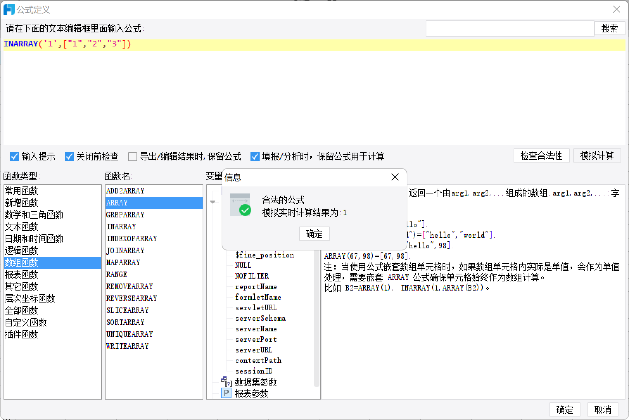Click the FineReport logo icon in title bar
The image size is (629, 420).
point(9,9)
